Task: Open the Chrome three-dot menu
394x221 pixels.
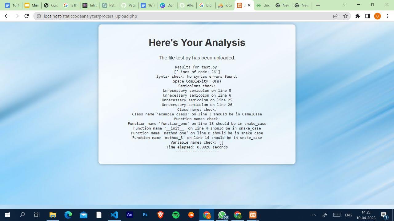Action: (x=387, y=16)
